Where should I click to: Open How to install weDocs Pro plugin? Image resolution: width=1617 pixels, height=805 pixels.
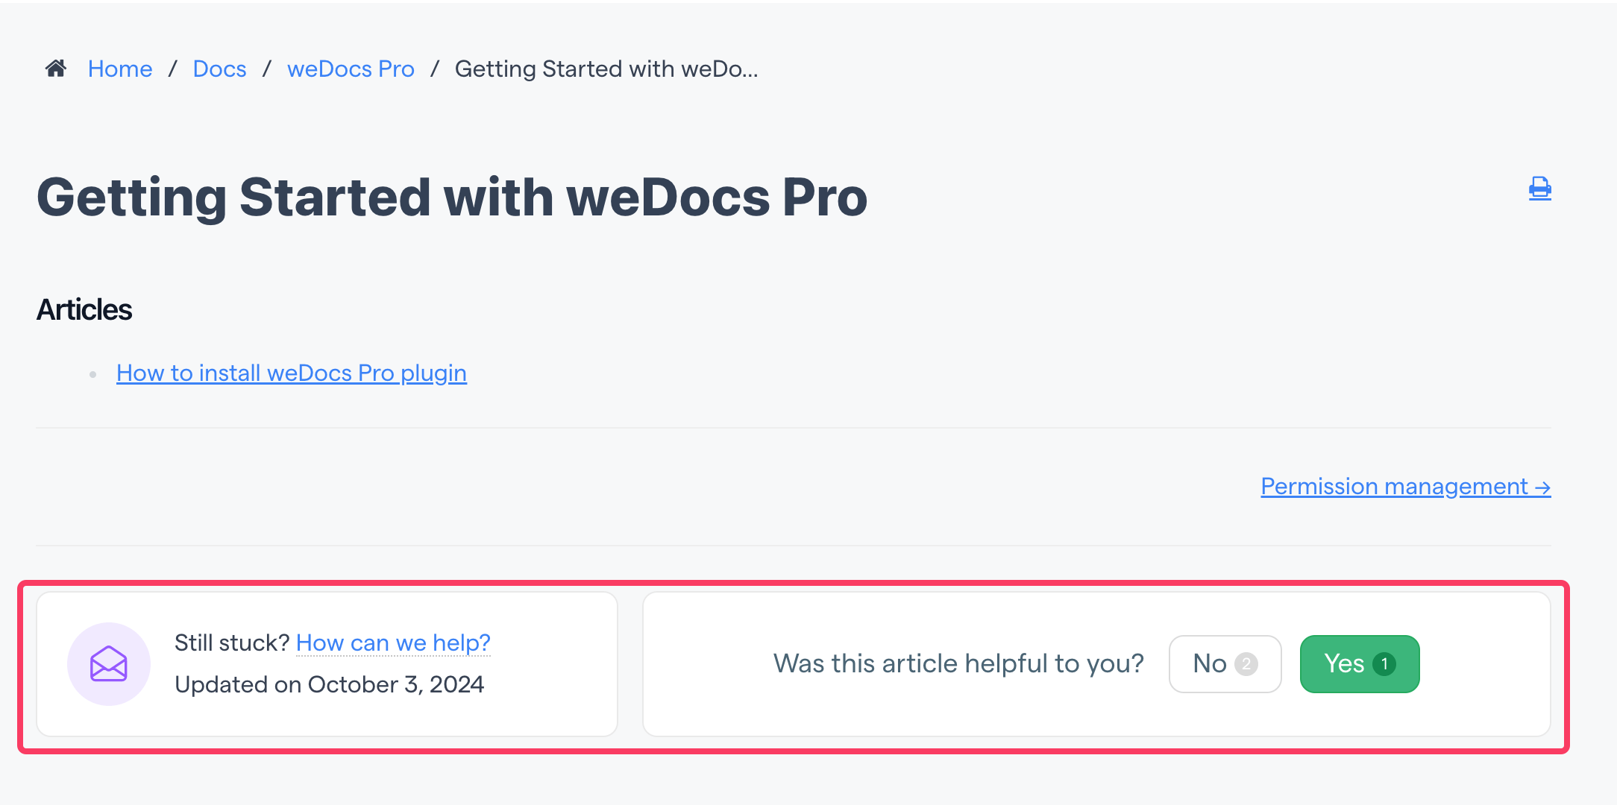pos(292,373)
